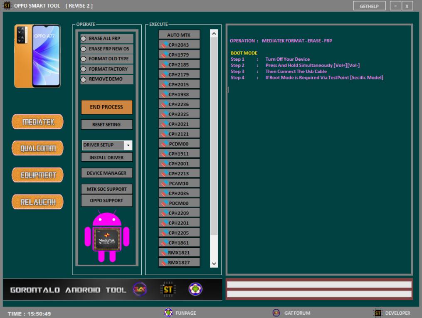
Task: Click the GAT logo icon in banner
Action: 139,290
